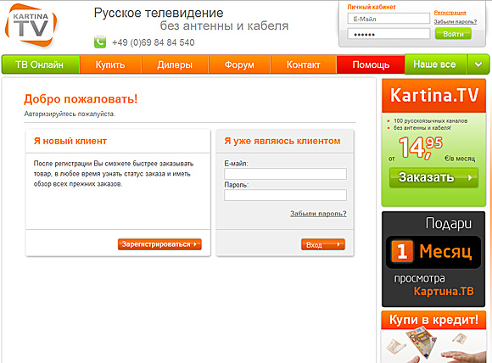492x363 pixels.
Task: Click the orange Вход button
Action: coord(323,244)
